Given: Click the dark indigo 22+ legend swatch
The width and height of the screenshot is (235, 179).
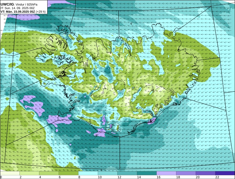Looking at the screenshot, I should pyautogui.click(x=225, y=173).
